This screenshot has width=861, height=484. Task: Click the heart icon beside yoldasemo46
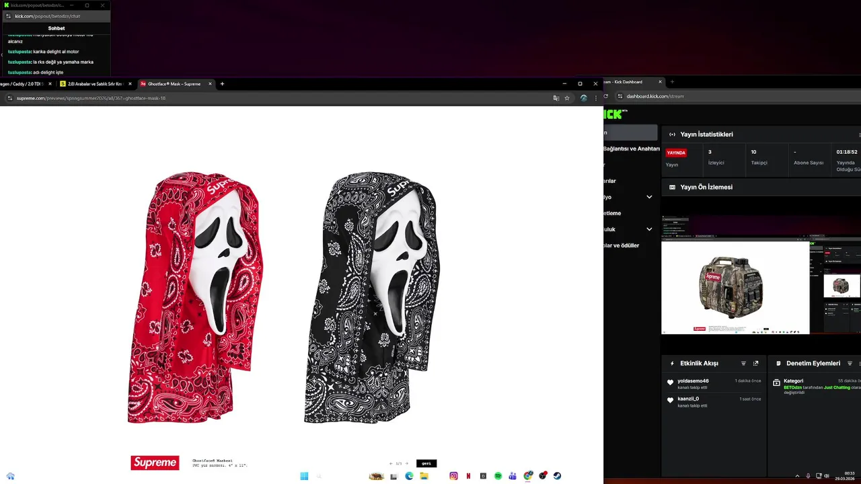click(670, 382)
